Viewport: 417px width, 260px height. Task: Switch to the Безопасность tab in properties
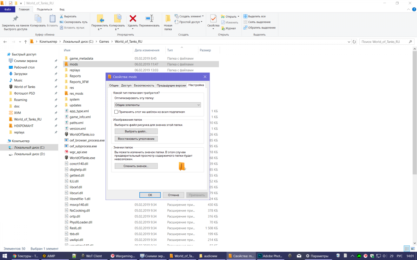pyautogui.click(x=144, y=85)
